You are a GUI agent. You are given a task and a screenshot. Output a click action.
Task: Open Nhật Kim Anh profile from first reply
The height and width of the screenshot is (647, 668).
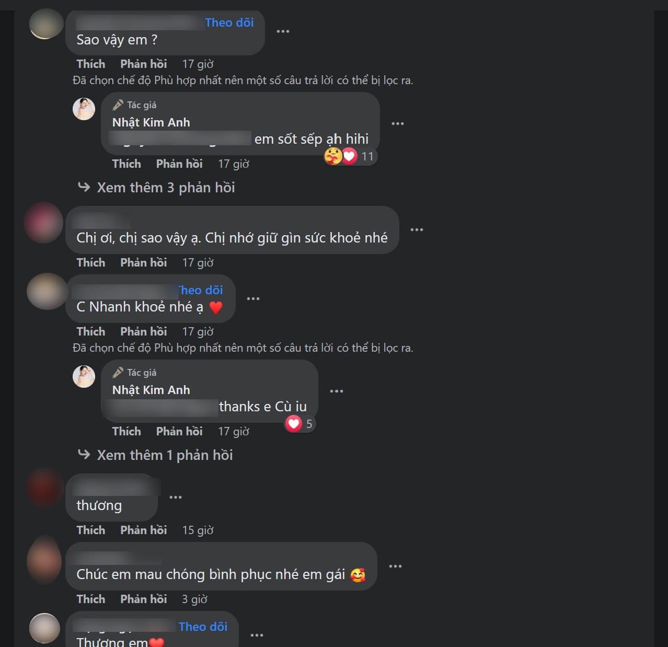151,122
